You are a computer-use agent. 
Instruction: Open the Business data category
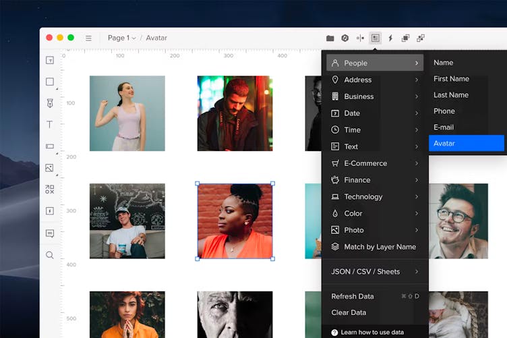[x=375, y=96]
